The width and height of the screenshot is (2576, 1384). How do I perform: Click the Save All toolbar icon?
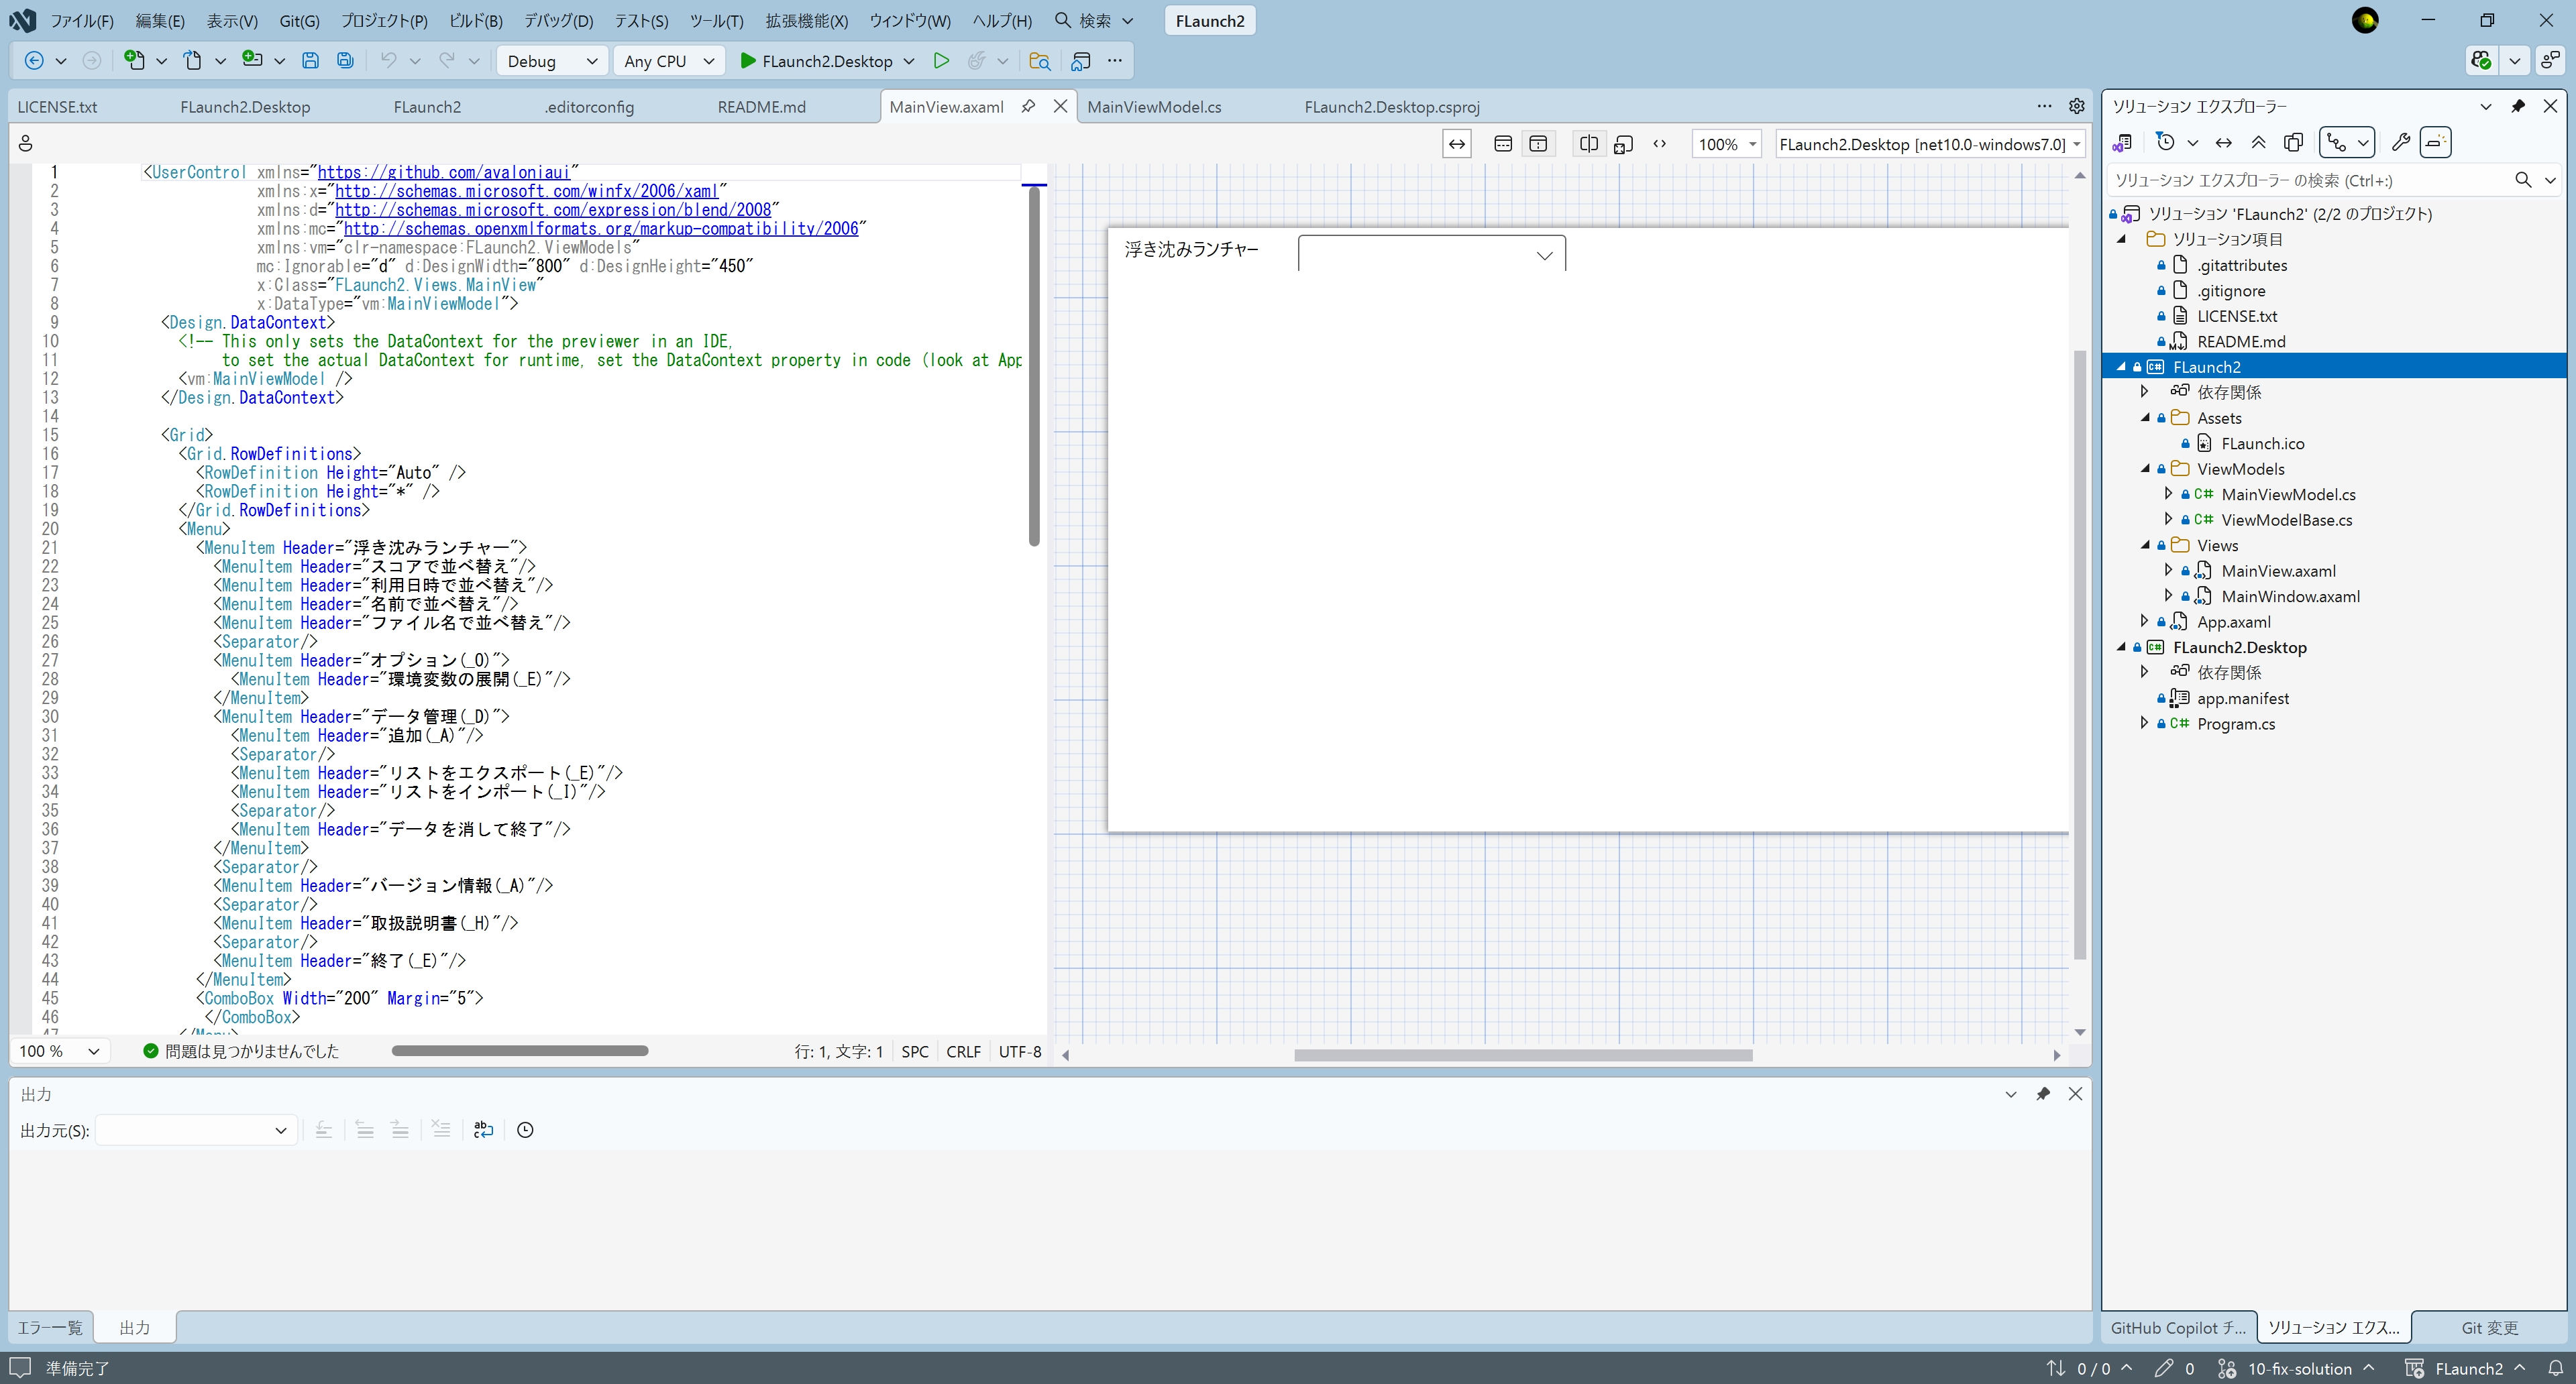tap(345, 61)
